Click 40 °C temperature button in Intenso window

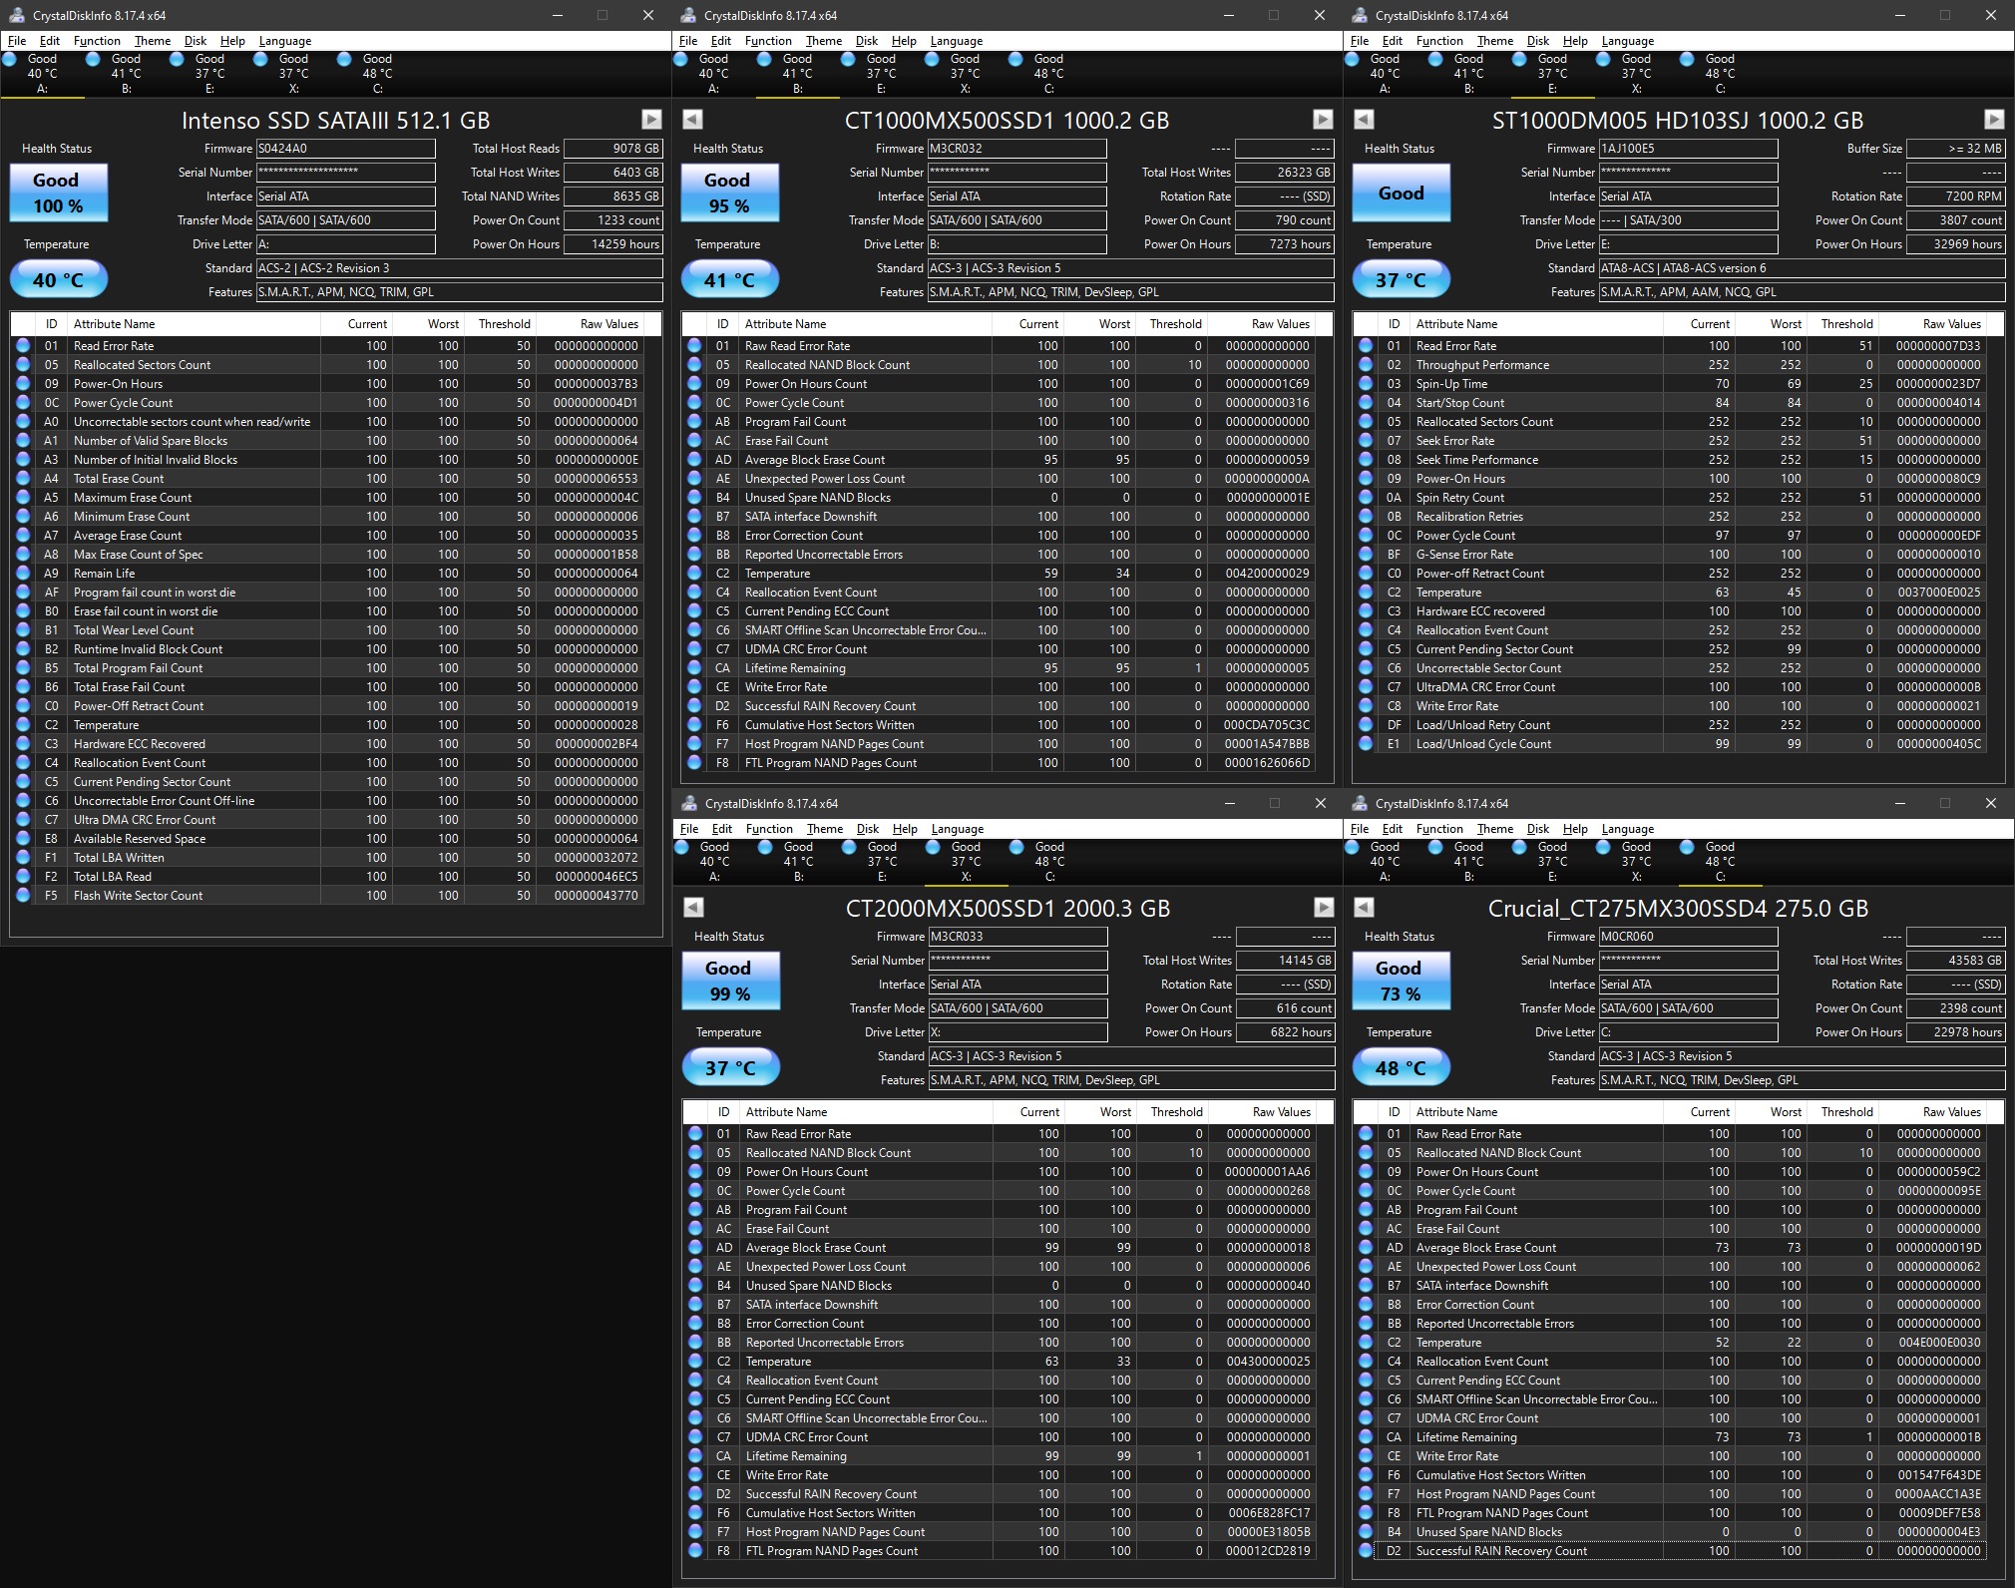click(58, 280)
